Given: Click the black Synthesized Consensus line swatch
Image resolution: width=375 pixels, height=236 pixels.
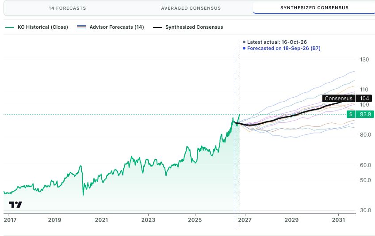Looking at the screenshot, I should pyautogui.click(x=157, y=27).
